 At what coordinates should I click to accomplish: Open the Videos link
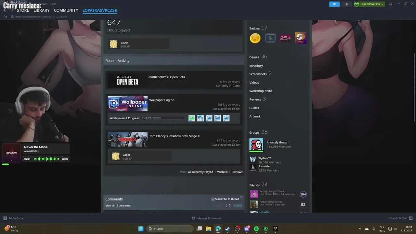pyautogui.click(x=254, y=83)
